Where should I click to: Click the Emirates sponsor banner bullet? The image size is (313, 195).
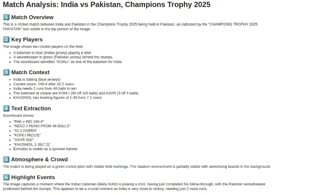[45, 149]
